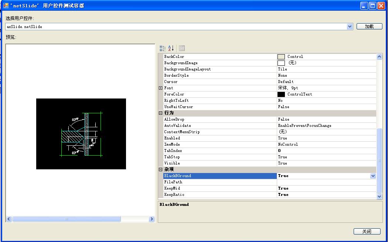Select the ForeColor property name

coord(174,94)
